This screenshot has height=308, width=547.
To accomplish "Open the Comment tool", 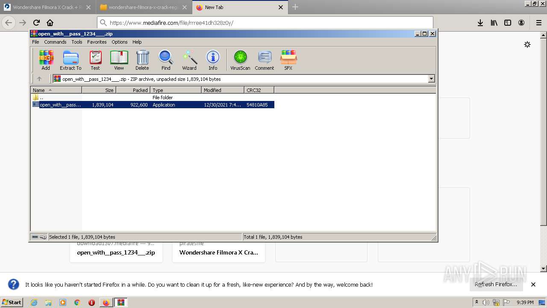I will tap(265, 60).
